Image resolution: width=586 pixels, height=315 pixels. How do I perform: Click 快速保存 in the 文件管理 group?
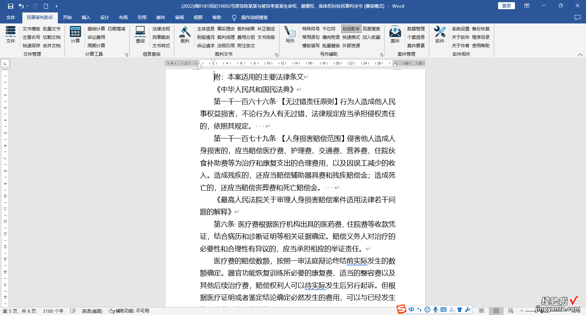(x=31, y=45)
